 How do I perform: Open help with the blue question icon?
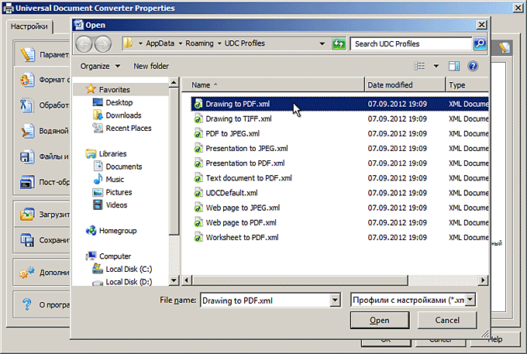coord(473,66)
